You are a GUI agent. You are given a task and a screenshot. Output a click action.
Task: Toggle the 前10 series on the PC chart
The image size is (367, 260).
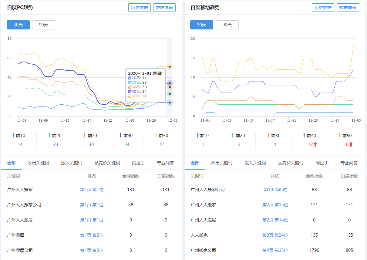tap(19, 135)
